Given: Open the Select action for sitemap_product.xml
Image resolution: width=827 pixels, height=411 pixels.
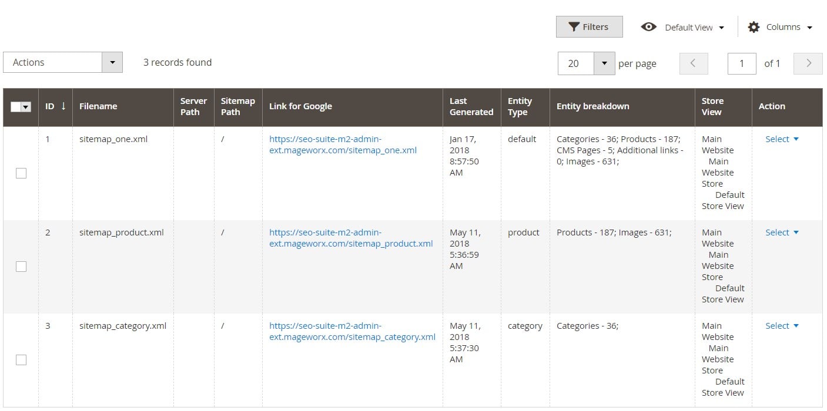Looking at the screenshot, I should 782,233.
